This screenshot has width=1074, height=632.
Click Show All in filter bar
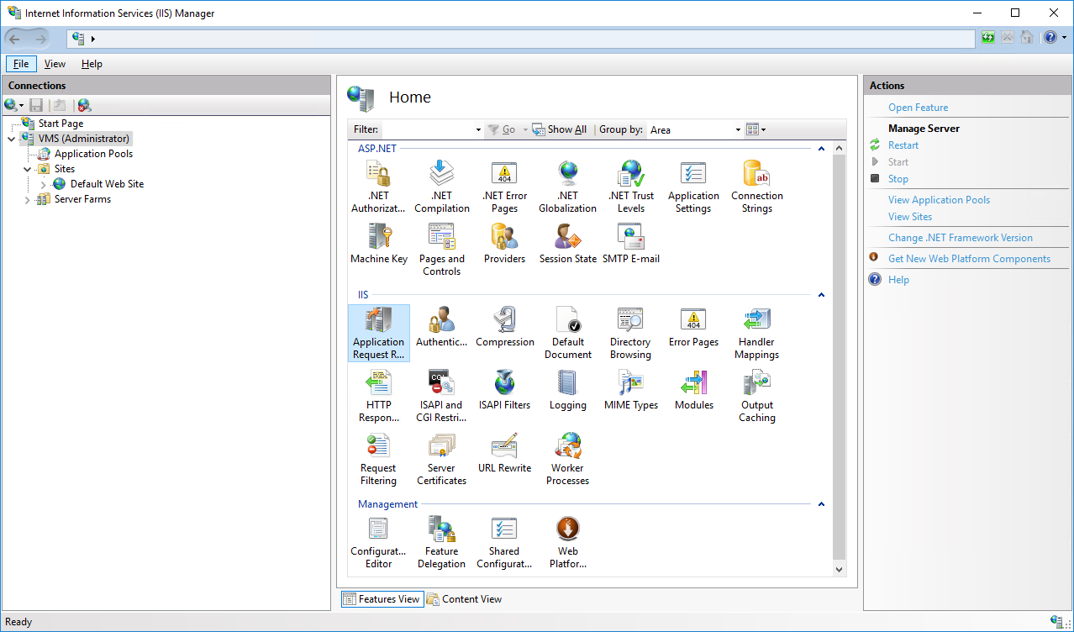click(x=560, y=129)
